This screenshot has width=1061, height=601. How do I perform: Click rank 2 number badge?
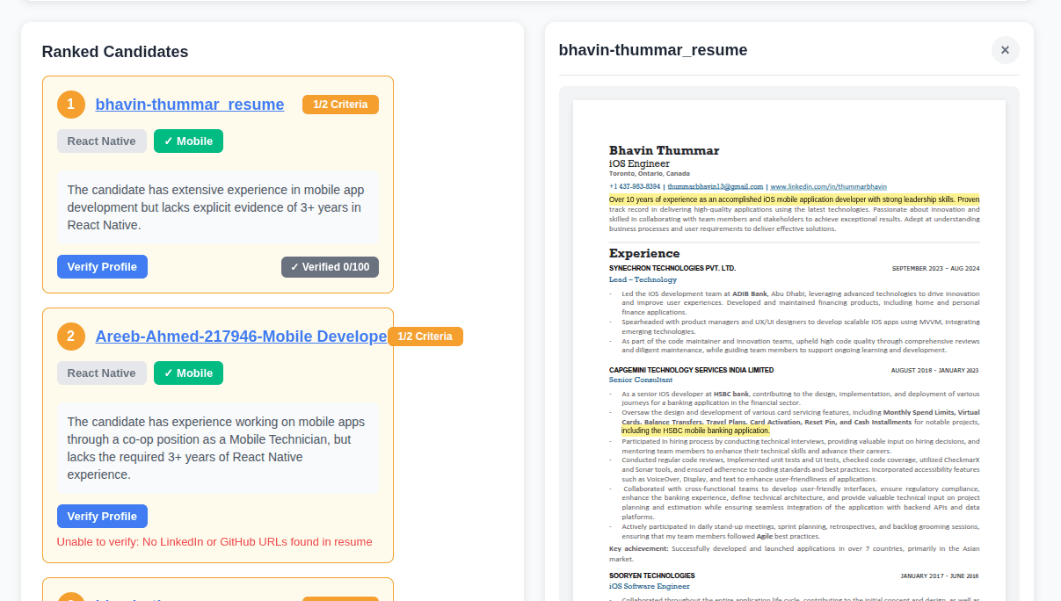pyautogui.click(x=71, y=337)
